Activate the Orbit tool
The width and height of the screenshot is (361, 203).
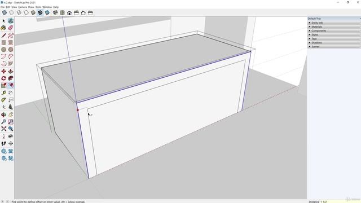click(4, 114)
